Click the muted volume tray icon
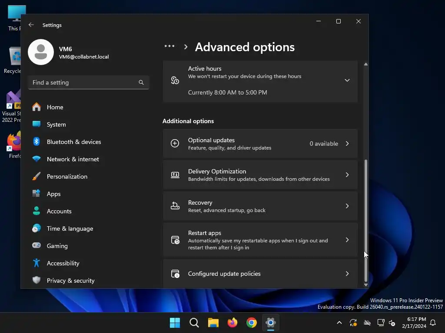Image resolution: width=445 pixels, height=333 pixels. tap(392, 323)
